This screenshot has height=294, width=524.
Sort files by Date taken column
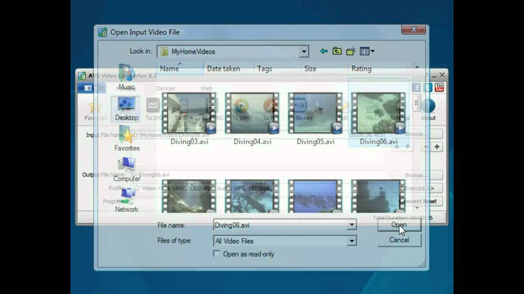click(228, 69)
